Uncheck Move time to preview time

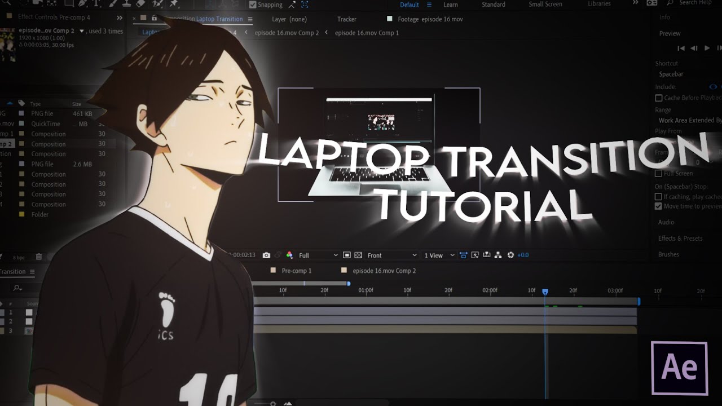pyautogui.click(x=658, y=206)
